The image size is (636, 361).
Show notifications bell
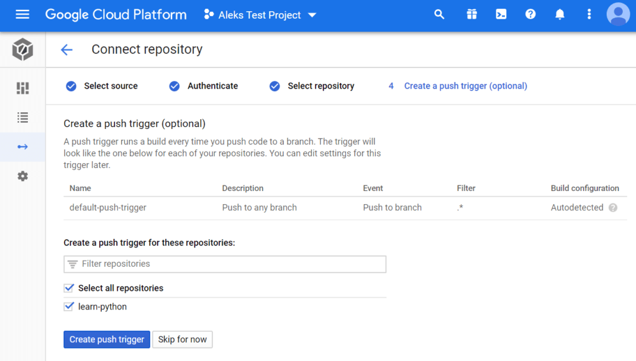tap(560, 14)
